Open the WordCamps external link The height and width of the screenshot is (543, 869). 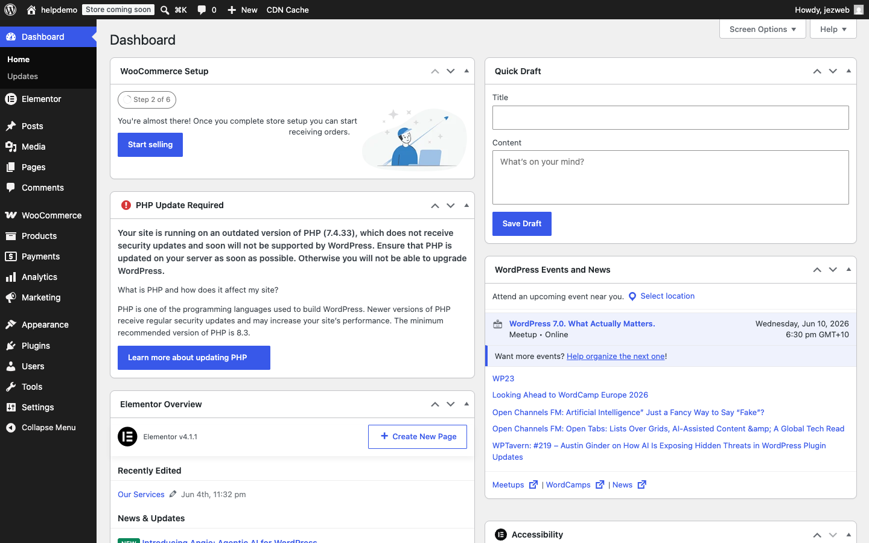(x=575, y=485)
